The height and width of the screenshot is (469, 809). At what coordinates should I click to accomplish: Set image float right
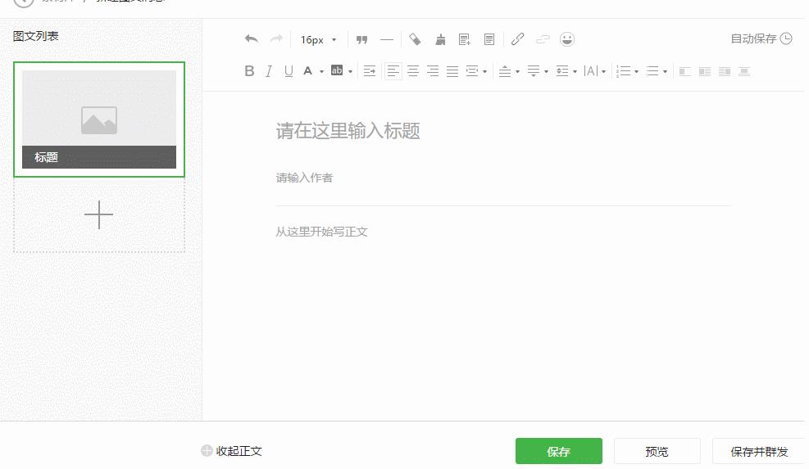click(725, 72)
